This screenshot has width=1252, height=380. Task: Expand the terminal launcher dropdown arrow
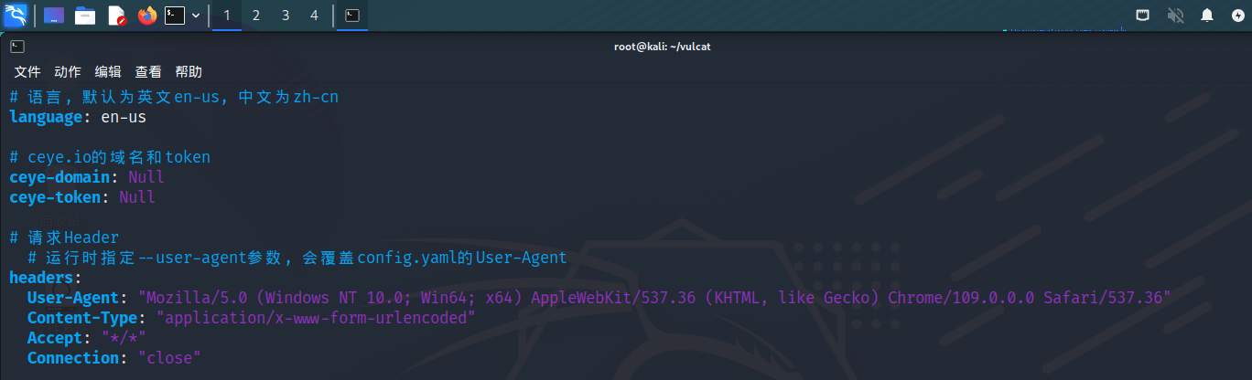[x=196, y=16]
